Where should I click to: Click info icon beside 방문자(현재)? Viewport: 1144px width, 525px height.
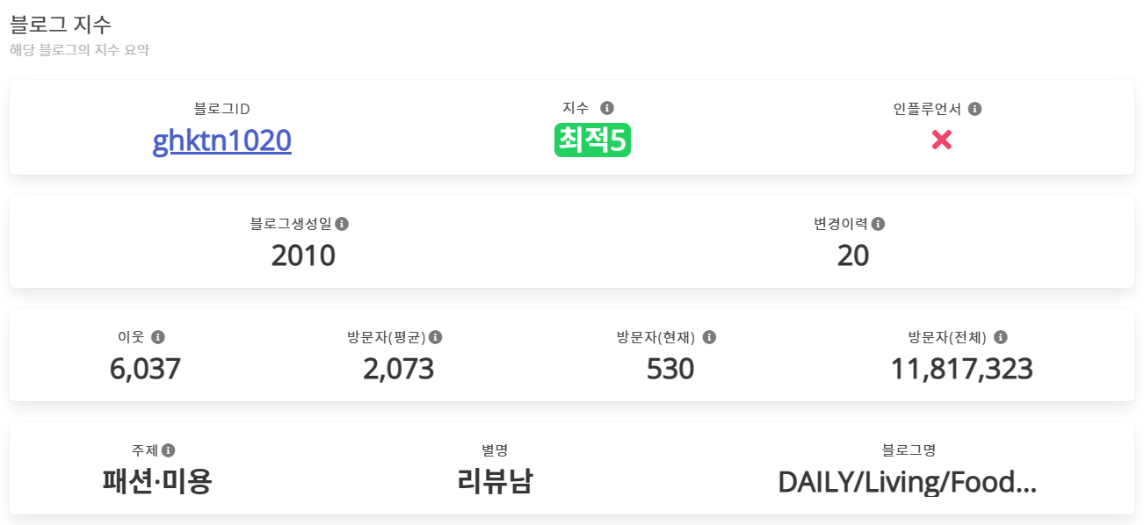[x=709, y=337]
